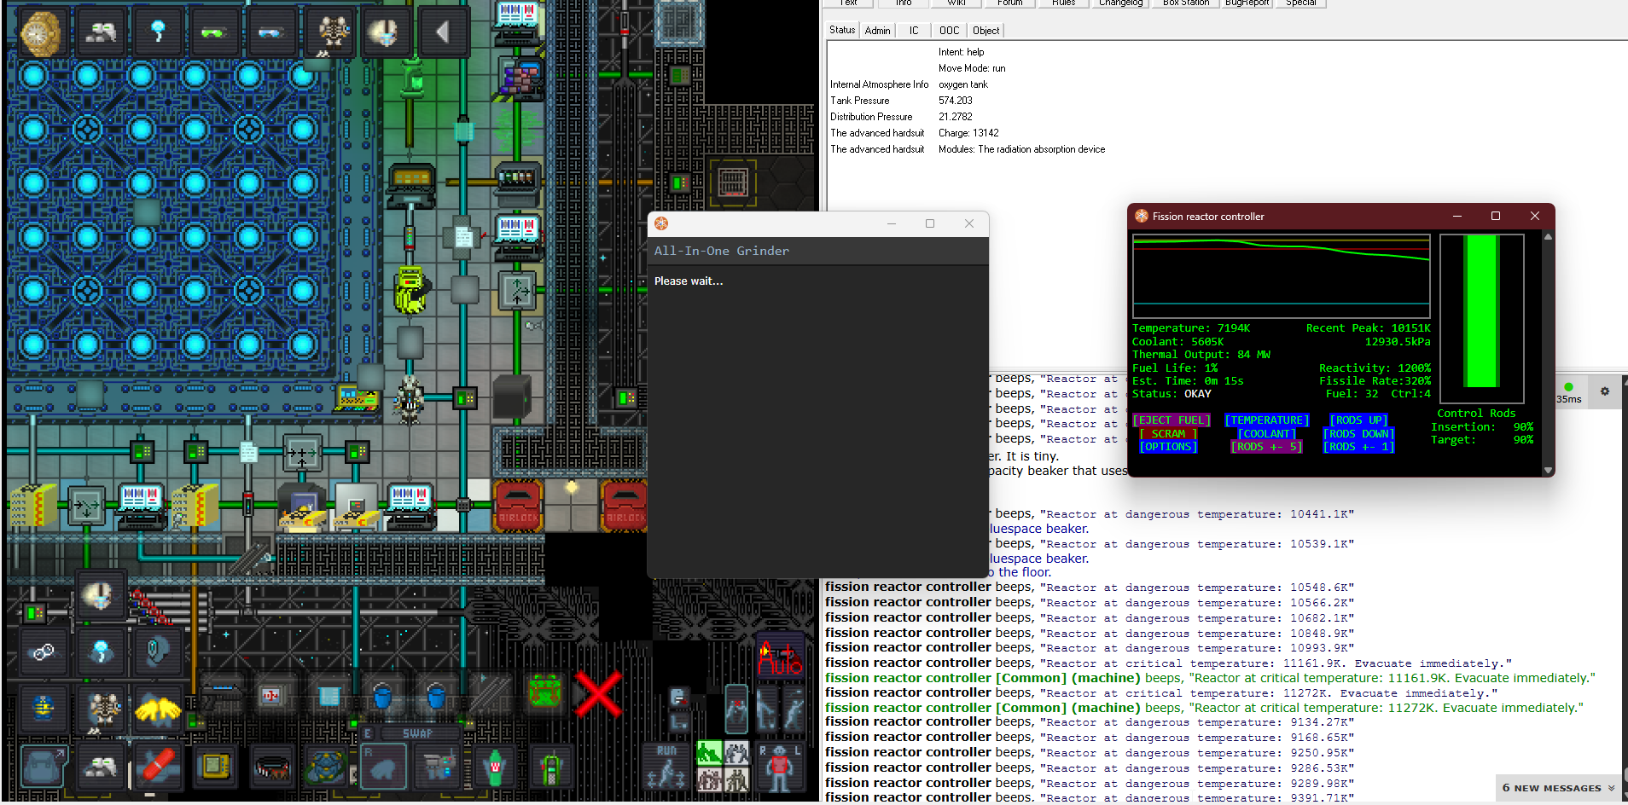The width and height of the screenshot is (1628, 805).
Task: Click the Forum menu button
Action: (x=1009, y=3)
